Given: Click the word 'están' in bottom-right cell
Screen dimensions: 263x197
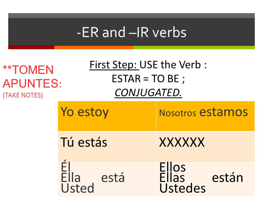Looking at the screenshot, I should (x=227, y=178).
